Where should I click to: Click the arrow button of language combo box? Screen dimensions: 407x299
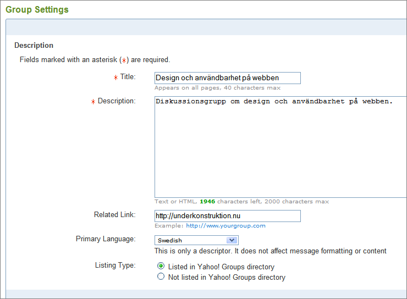click(232, 240)
